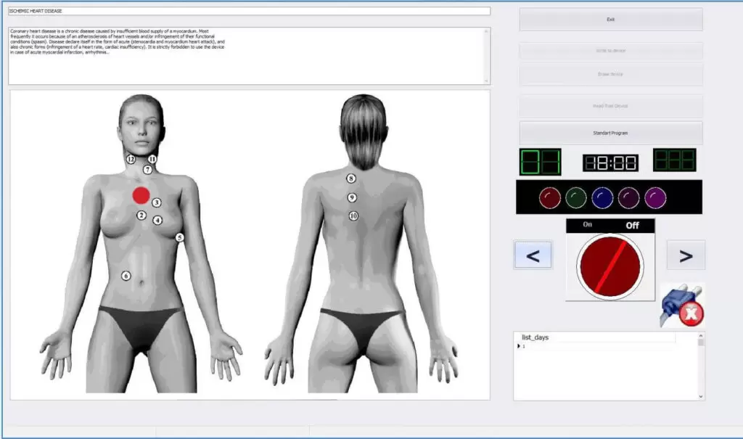743x439 pixels.
Task: Toggle the blue indicator lamp
Action: pos(602,197)
